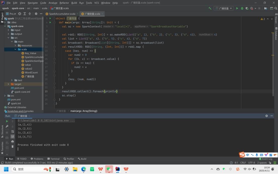Click the select opened file target icon

click(x=20, y=14)
